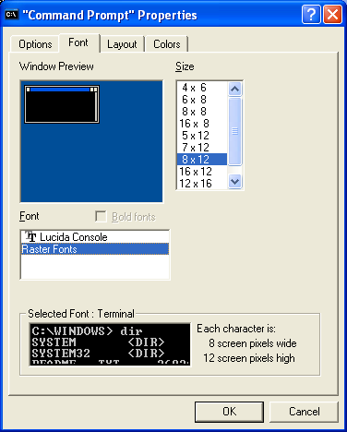The image size is (347, 432).
Task: Toggle the Bold fonts checkbox
Action: tap(101, 217)
